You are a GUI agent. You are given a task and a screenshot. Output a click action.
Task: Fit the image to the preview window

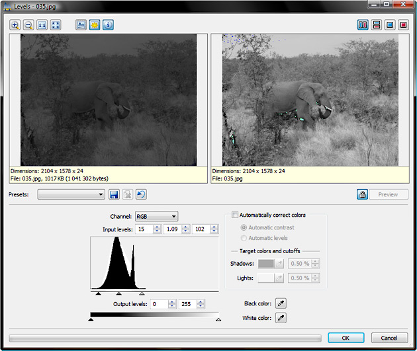[x=56, y=25]
